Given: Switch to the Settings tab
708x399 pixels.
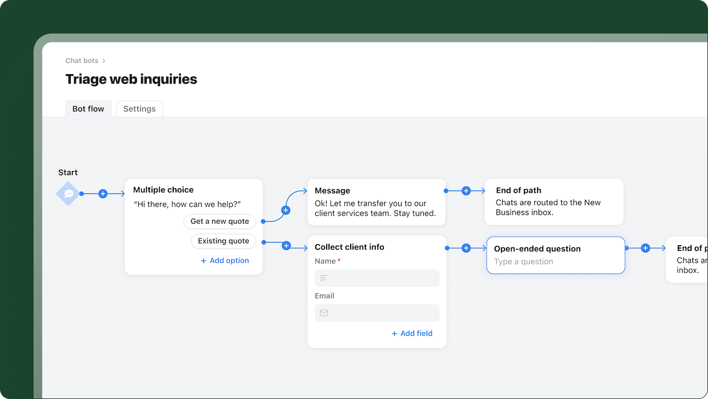Looking at the screenshot, I should 139,109.
